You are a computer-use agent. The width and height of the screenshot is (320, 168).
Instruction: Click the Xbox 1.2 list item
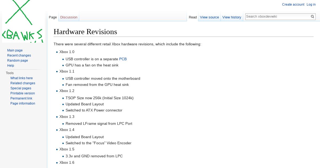67,91
